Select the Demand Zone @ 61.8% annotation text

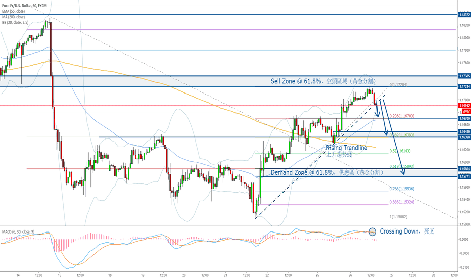click(327, 172)
